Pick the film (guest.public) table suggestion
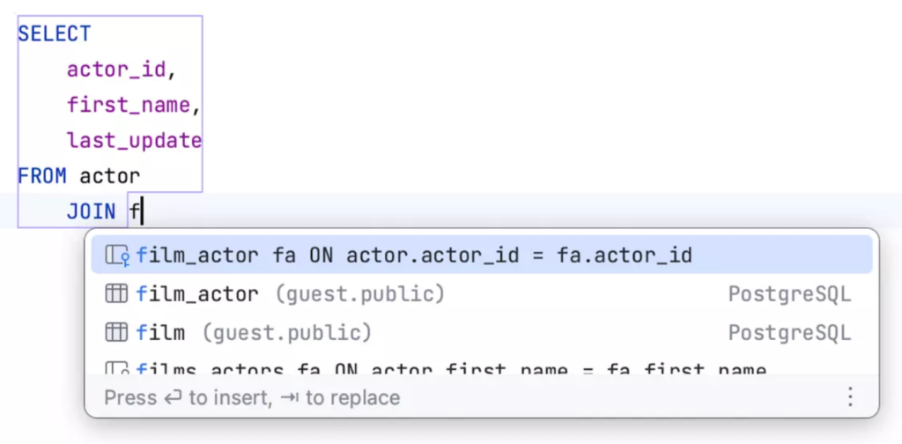This screenshot has height=444, width=902. pyautogui.click(x=254, y=333)
